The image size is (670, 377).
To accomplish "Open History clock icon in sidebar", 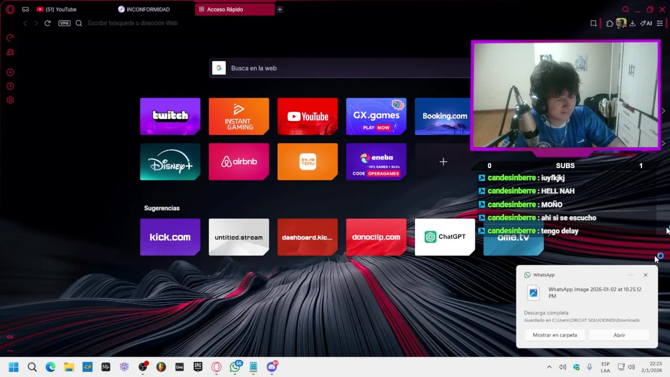I will (10, 86).
